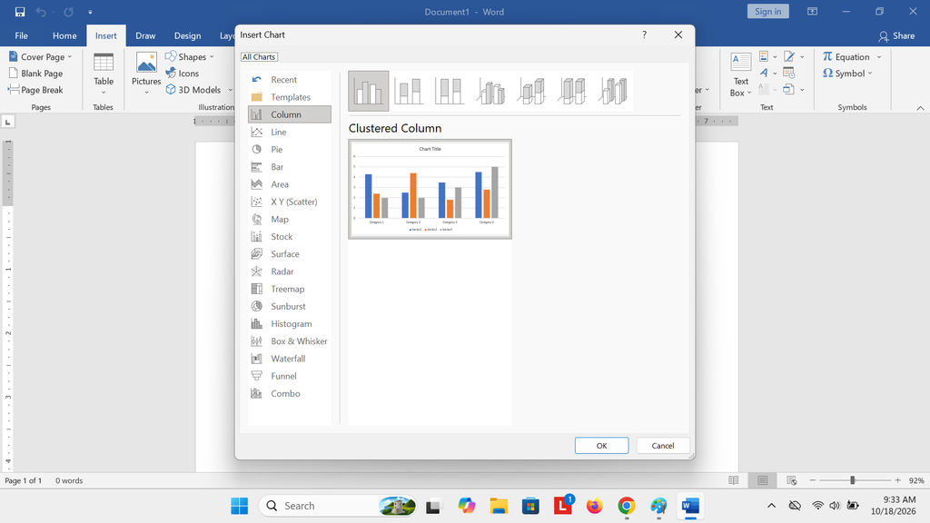Switch to the Design ribbon tab

[187, 35]
